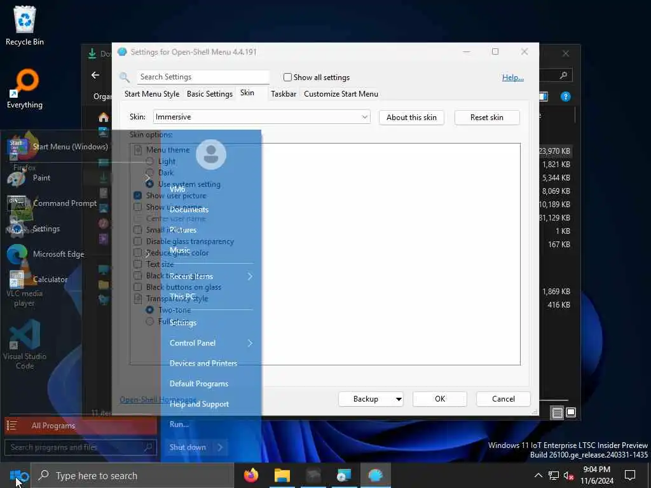Viewport: 651px width, 488px height.
Task: Click the Shut down button
Action: [x=188, y=447]
